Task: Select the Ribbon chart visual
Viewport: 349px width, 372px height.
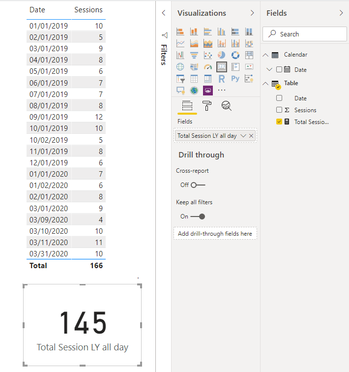Action: (x=249, y=43)
